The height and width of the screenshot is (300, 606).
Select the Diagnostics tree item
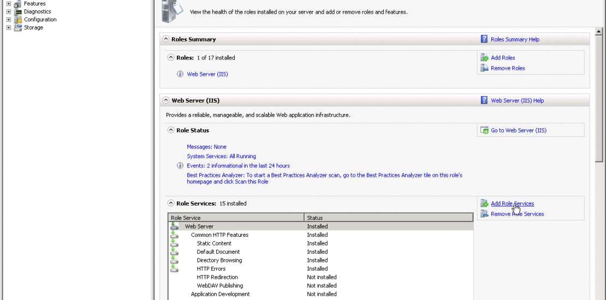[38, 11]
